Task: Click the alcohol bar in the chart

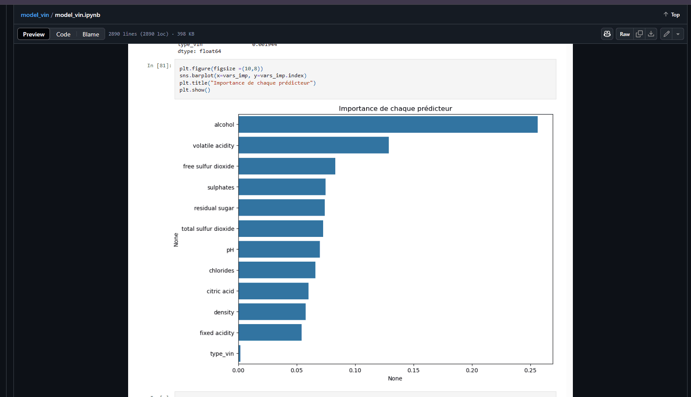Action: coord(387,125)
